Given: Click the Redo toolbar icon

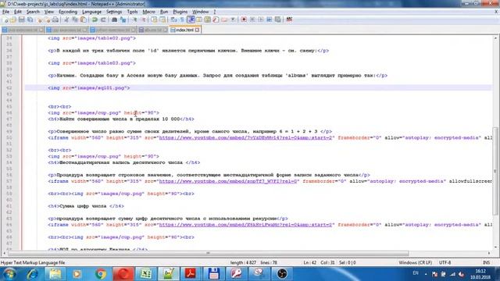Looking at the screenshot, I should [103, 20].
